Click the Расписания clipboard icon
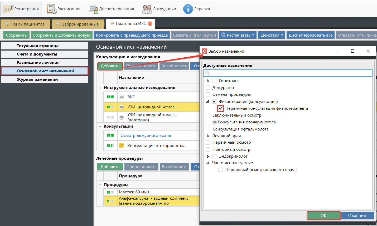This screenshot has height=226, width=377. click(x=52, y=9)
